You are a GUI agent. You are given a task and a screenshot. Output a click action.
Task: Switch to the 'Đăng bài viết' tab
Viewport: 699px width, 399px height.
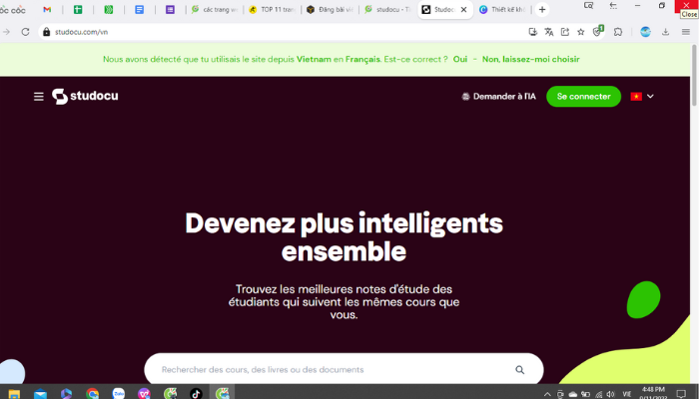point(331,9)
